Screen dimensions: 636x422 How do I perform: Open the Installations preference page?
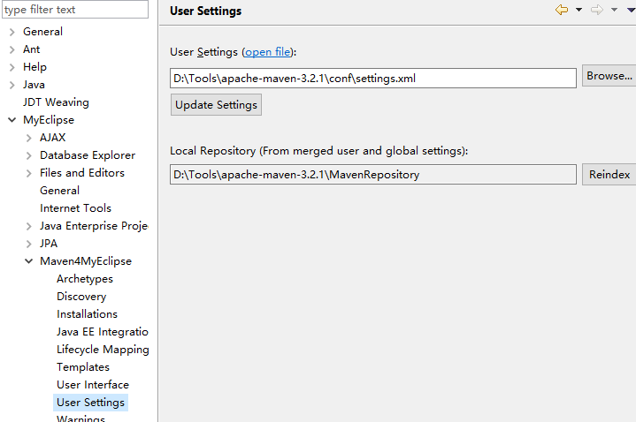coord(87,314)
